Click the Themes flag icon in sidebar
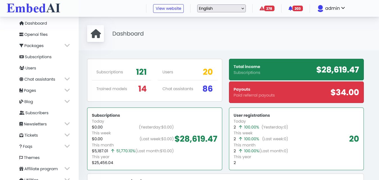 pyautogui.click(x=21, y=158)
